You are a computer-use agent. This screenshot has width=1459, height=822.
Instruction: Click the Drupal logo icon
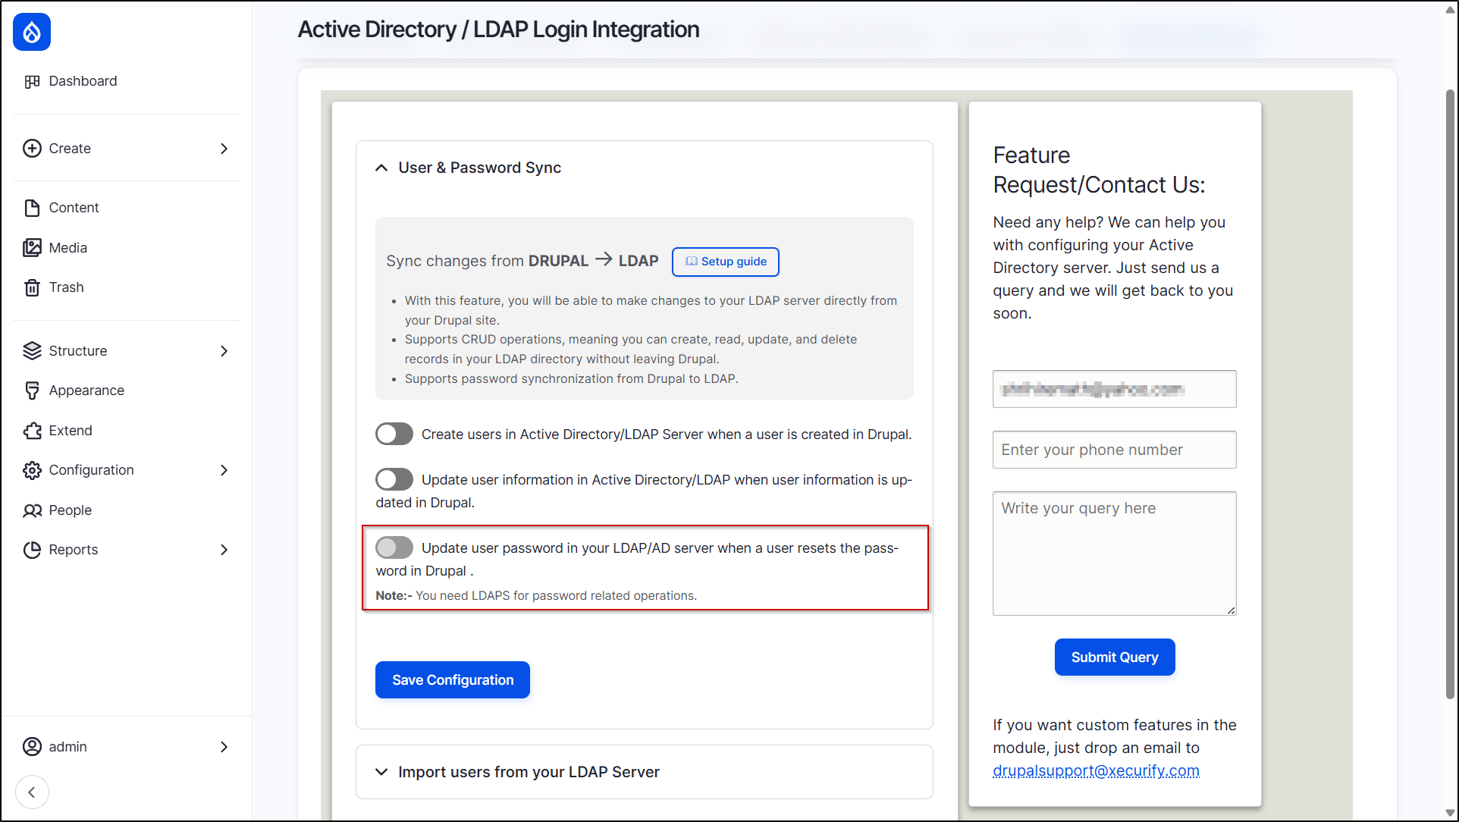click(x=32, y=32)
